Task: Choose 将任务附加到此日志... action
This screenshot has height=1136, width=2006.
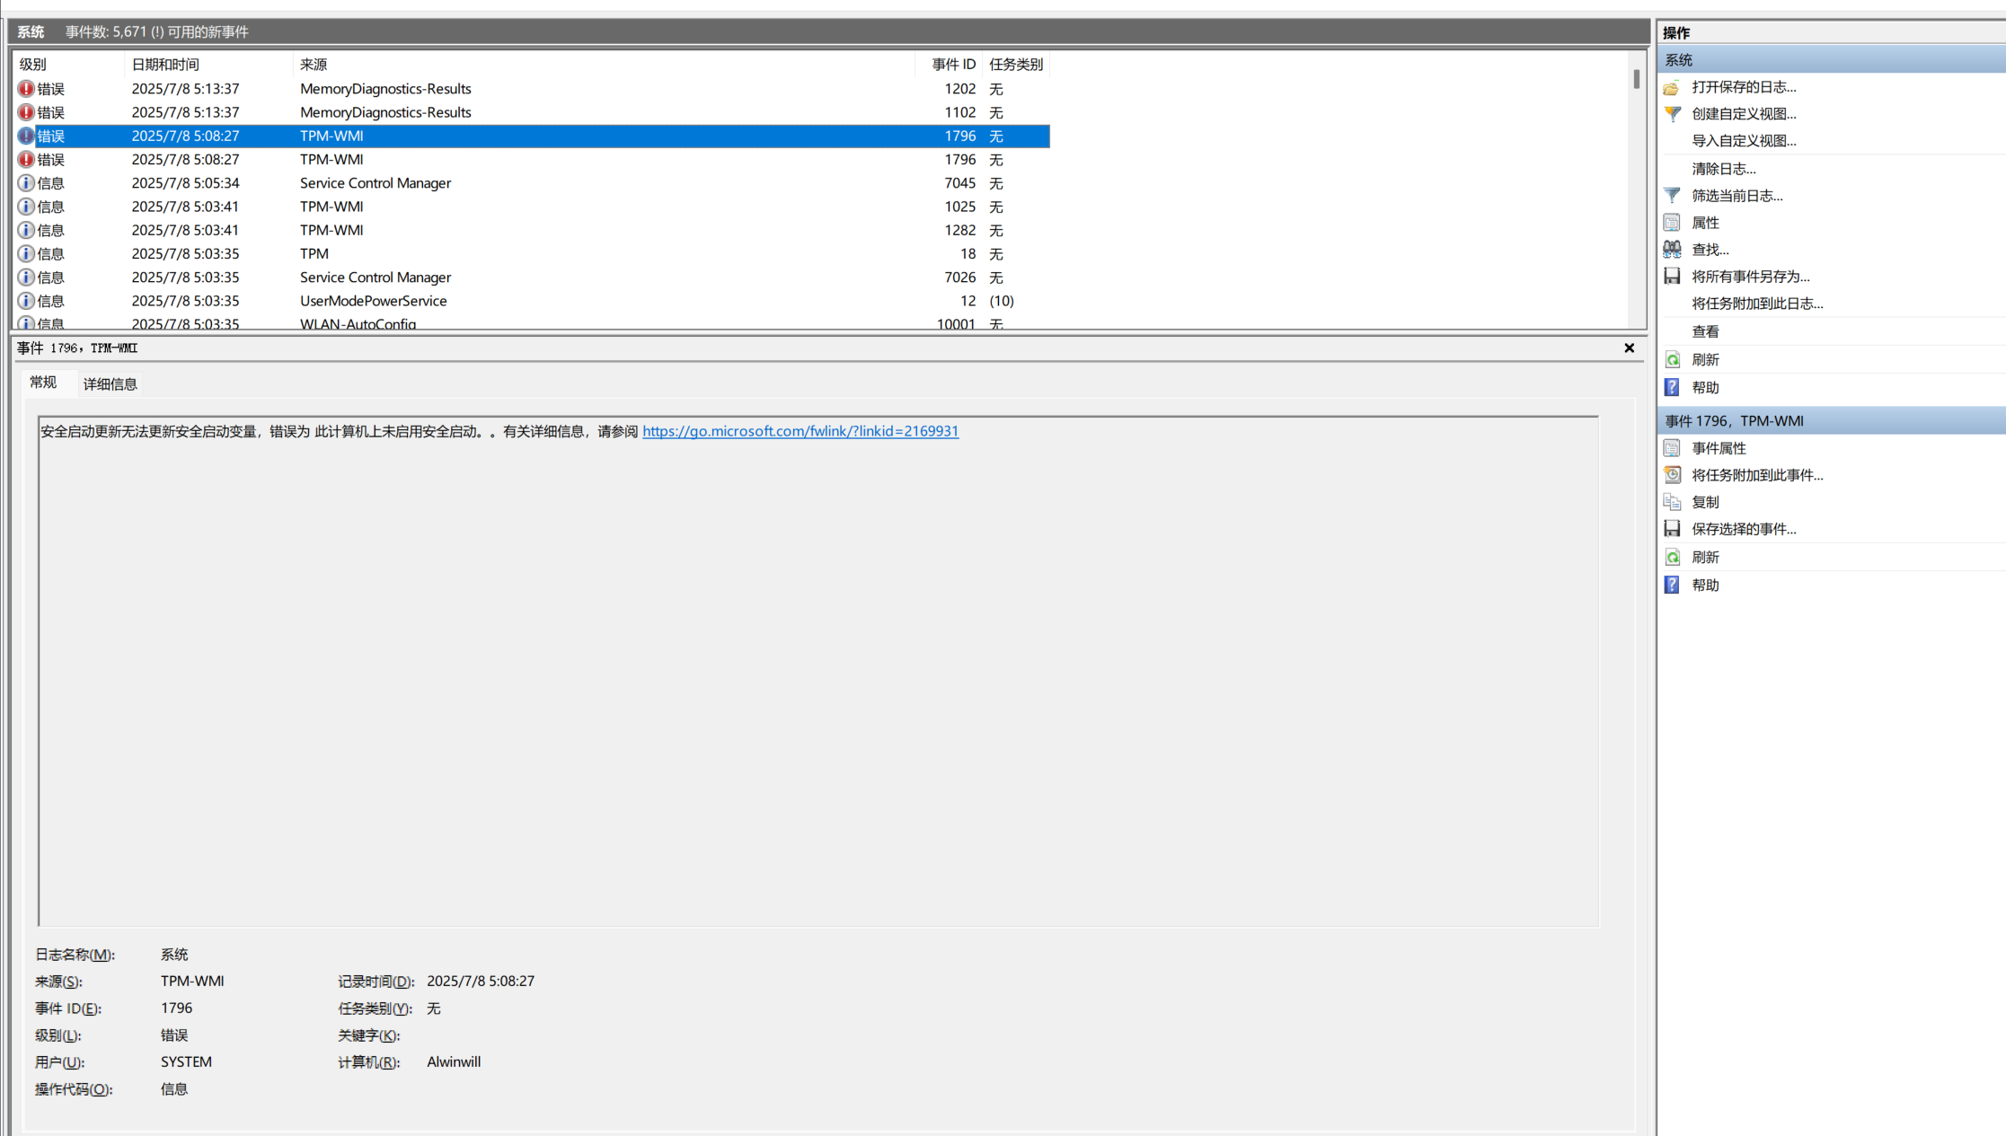Action: (1757, 304)
